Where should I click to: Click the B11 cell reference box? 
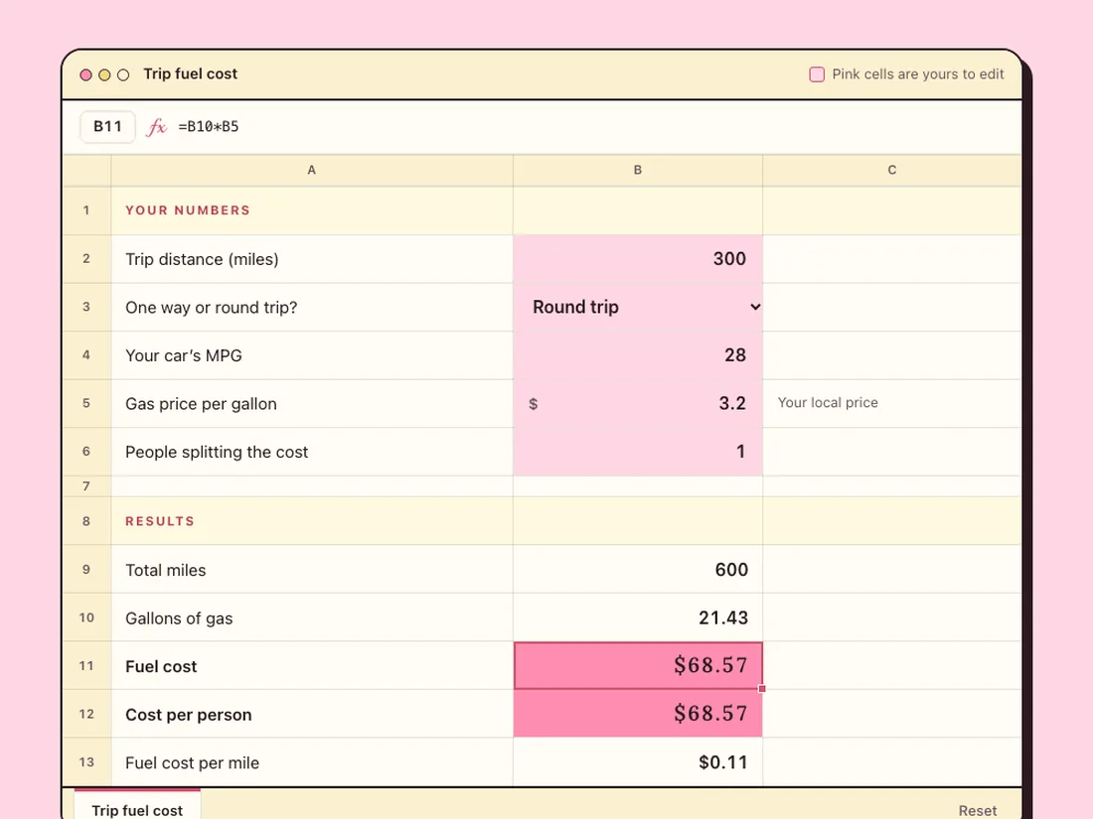[x=107, y=127]
